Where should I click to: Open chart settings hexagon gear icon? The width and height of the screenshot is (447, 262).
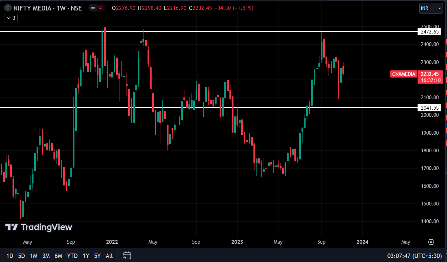coord(431,242)
